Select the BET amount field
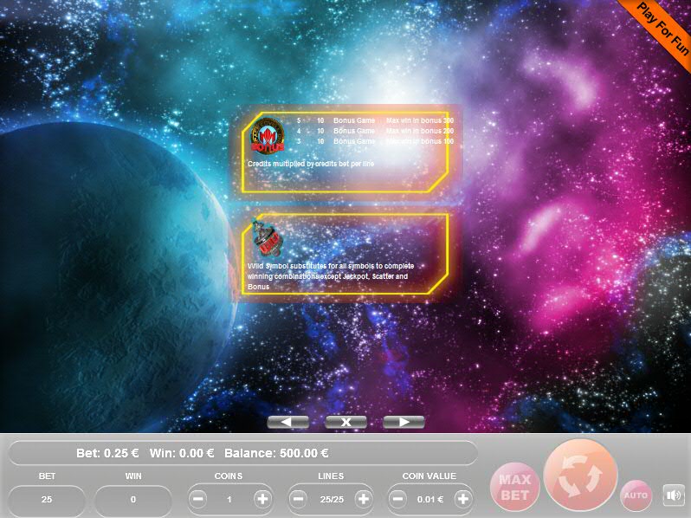Screen dimensions: 691x518 click(47, 499)
